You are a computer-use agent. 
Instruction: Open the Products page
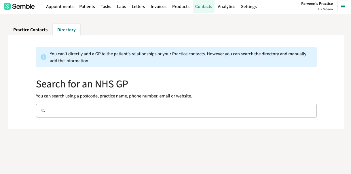click(181, 7)
